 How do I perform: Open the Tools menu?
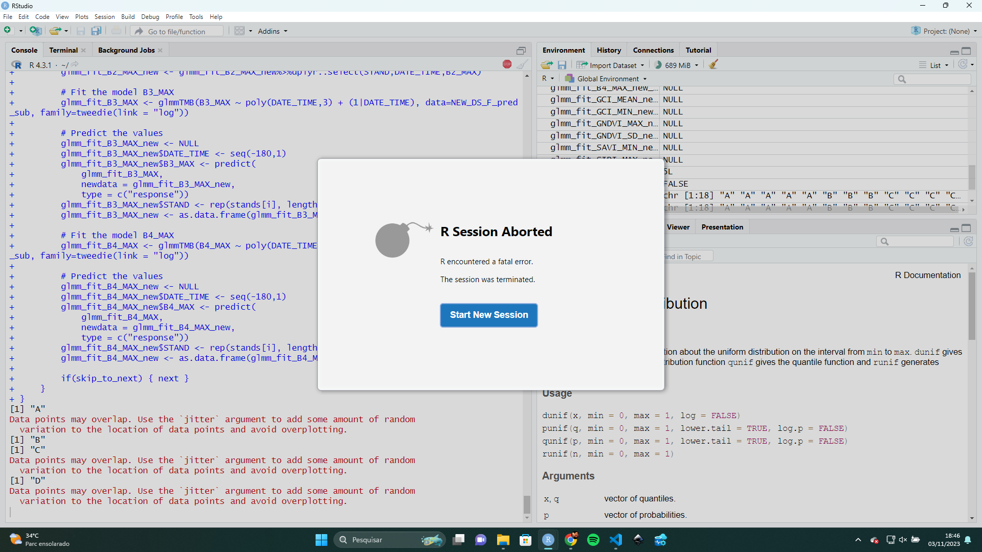(x=196, y=17)
